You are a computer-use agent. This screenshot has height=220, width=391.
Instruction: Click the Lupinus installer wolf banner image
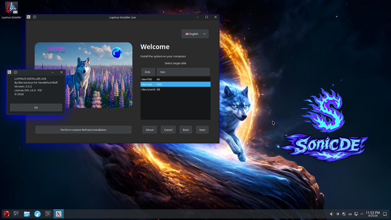(83, 75)
